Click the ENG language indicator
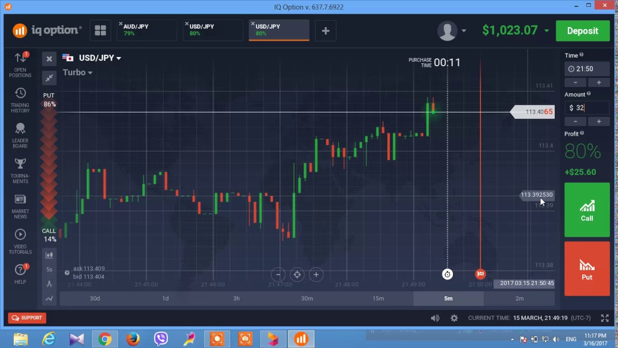Image resolution: width=618 pixels, height=348 pixels. click(571, 339)
